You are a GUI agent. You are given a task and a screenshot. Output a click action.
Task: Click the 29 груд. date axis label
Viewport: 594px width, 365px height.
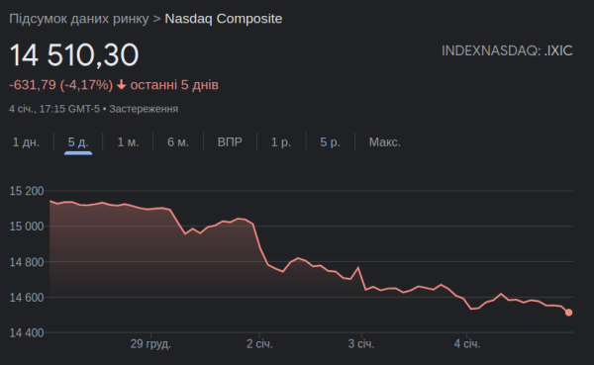pyautogui.click(x=150, y=344)
